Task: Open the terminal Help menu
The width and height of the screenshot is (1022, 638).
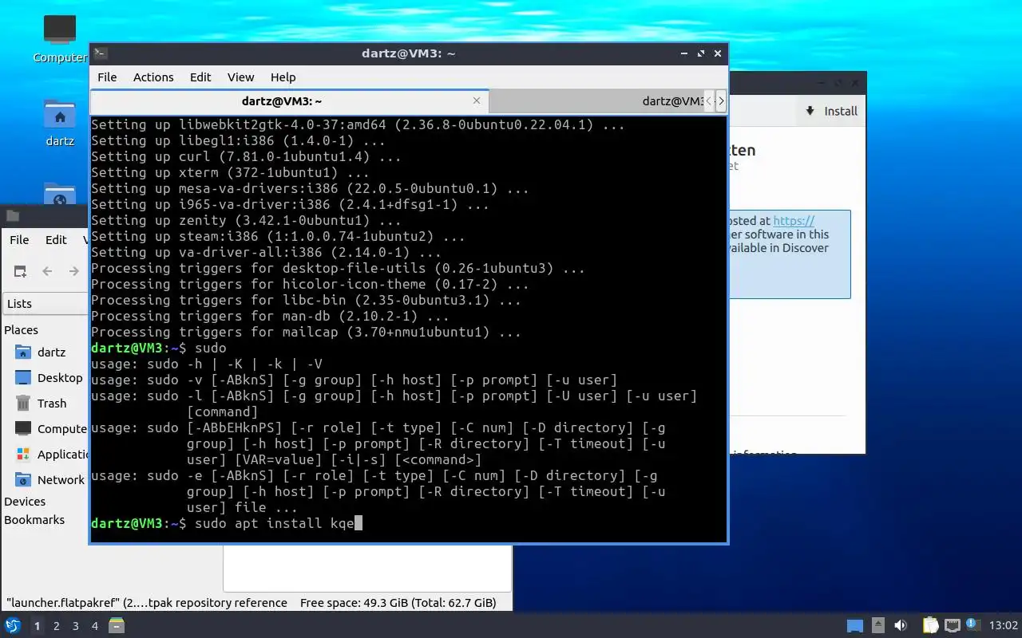Action: click(x=283, y=77)
